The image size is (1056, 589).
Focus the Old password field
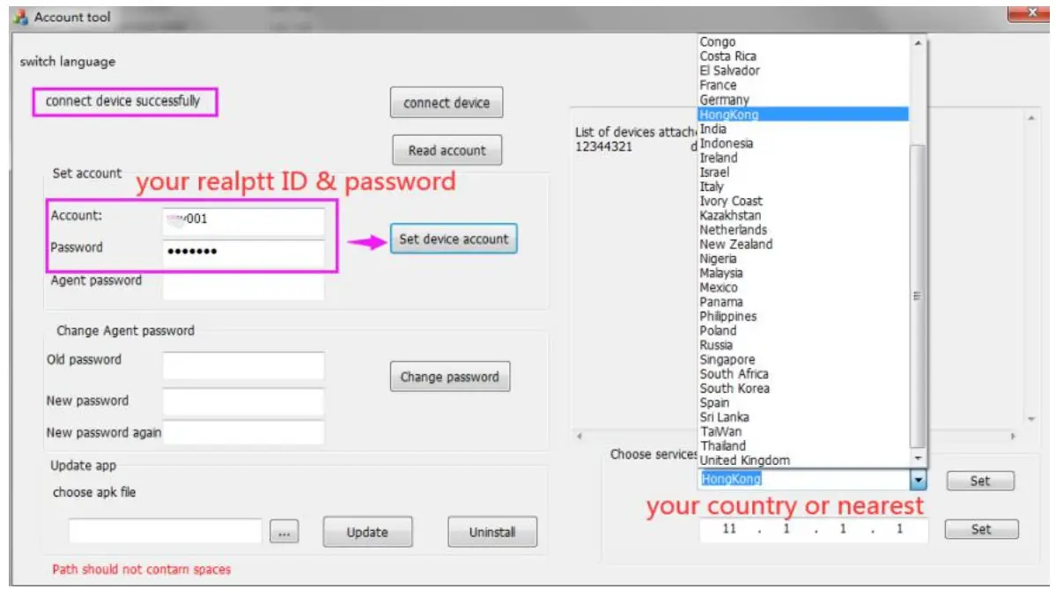coord(243,365)
